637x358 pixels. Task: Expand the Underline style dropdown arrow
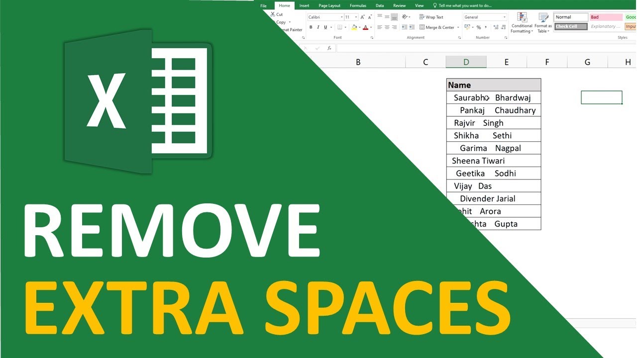coord(331,27)
